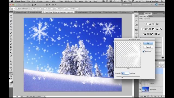
Task: Open the View Extras dropdown
Action: click(34, 5)
